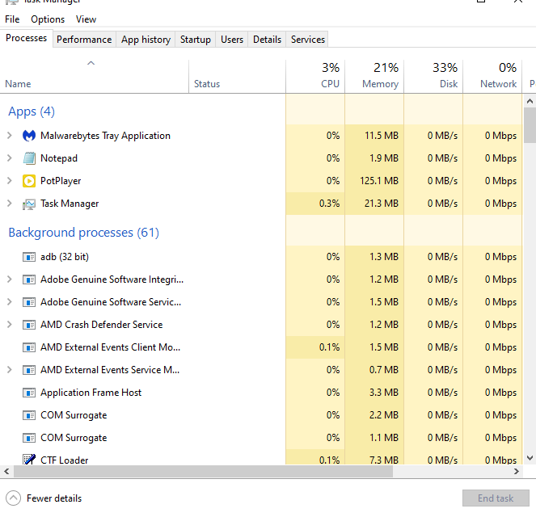Click the first COM Surrogate icon (2.2 MB)
This screenshot has height=517, width=536.
pos(29,415)
